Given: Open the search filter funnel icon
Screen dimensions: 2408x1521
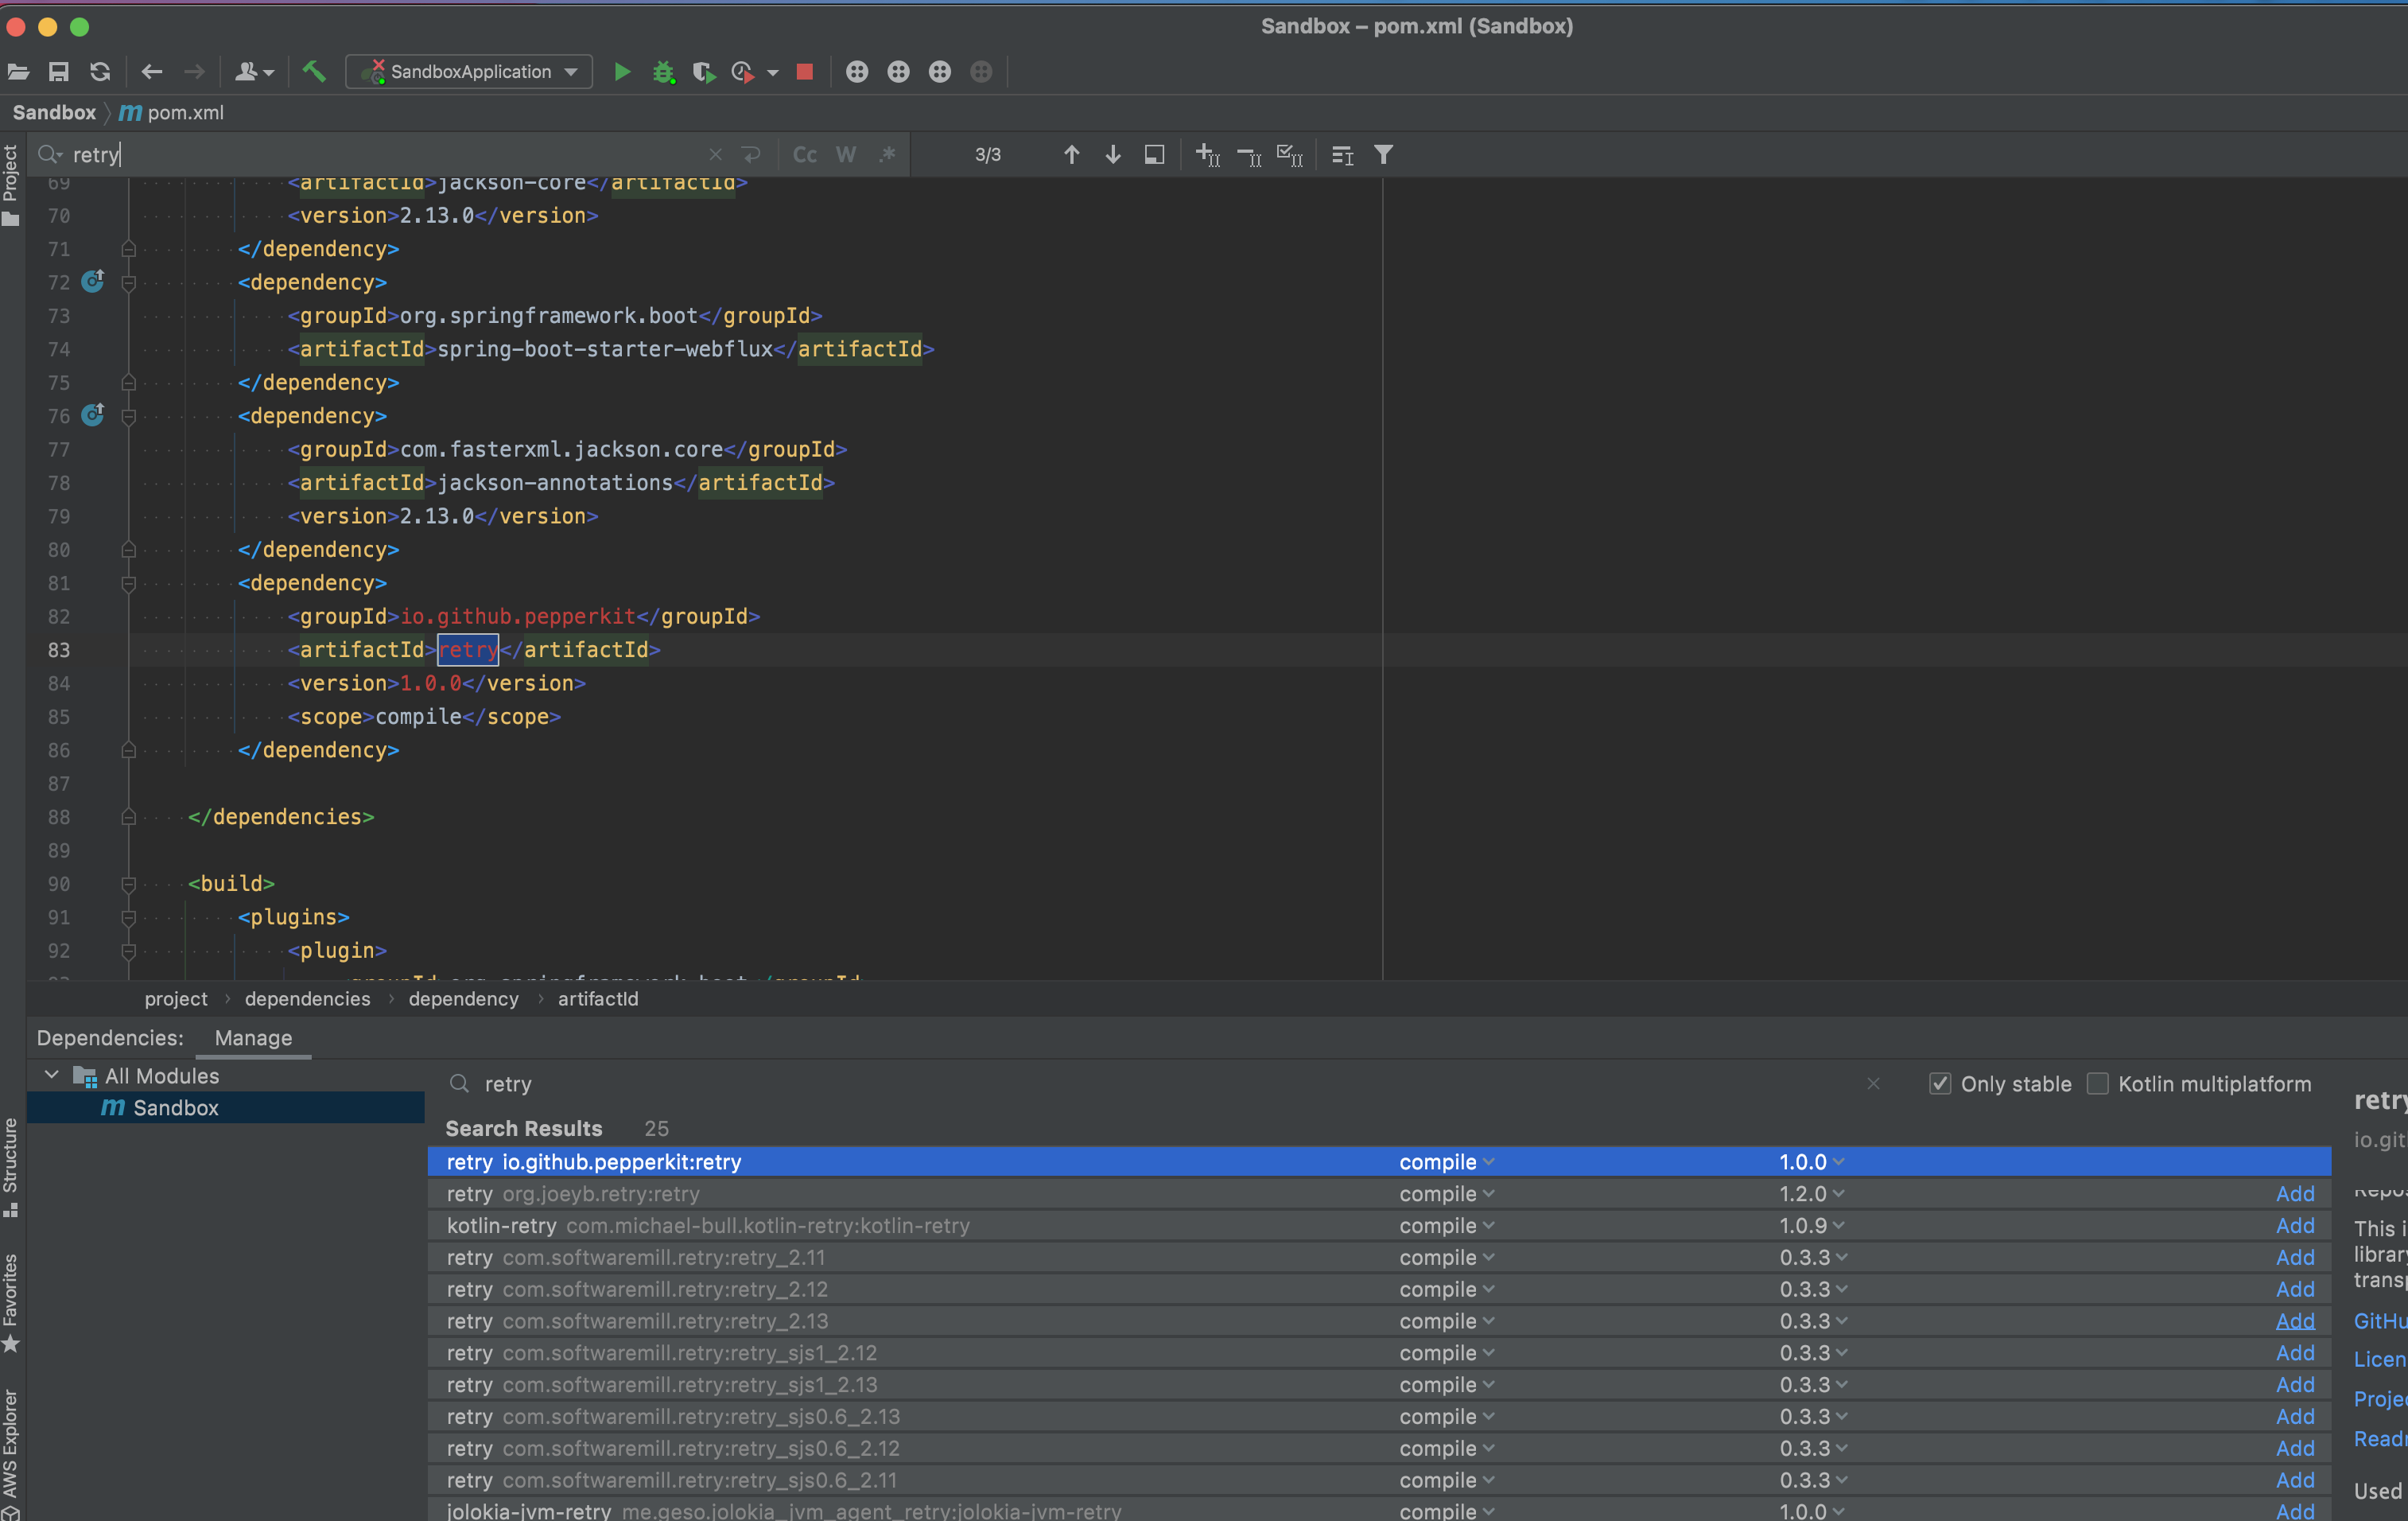Looking at the screenshot, I should 1383,155.
